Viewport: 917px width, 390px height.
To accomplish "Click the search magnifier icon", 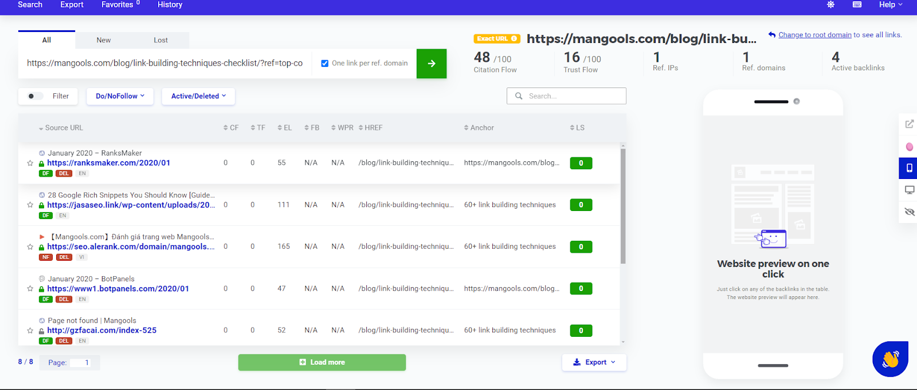I will [519, 96].
